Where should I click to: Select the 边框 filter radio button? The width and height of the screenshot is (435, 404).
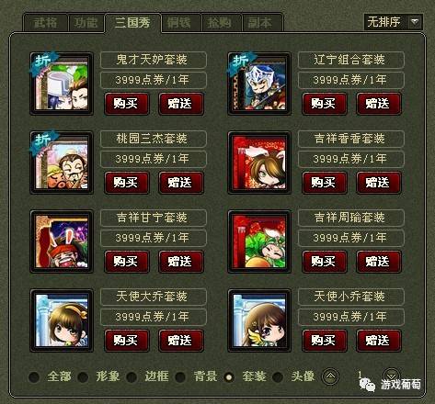pyautogui.click(x=132, y=376)
